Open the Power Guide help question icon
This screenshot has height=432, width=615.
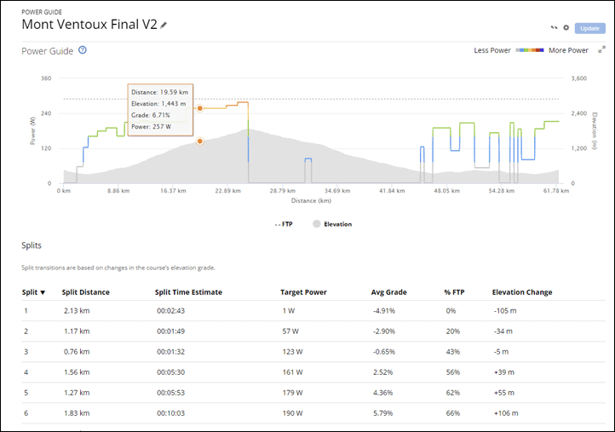[83, 50]
